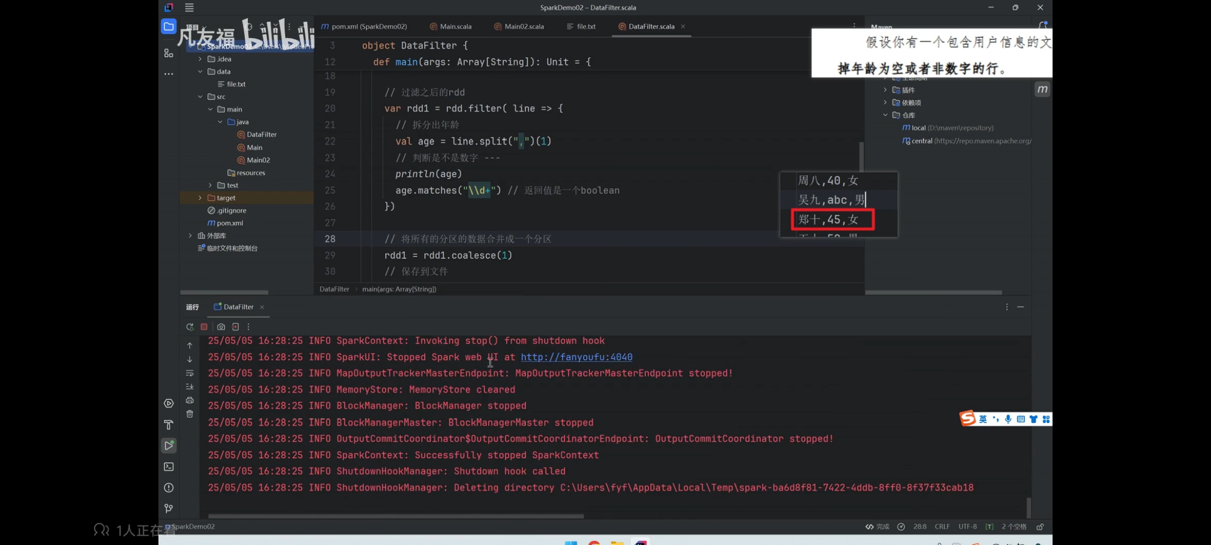Toggle read-only lock icon in status bar
Screen dimensions: 1211x545
[1040, 527]
